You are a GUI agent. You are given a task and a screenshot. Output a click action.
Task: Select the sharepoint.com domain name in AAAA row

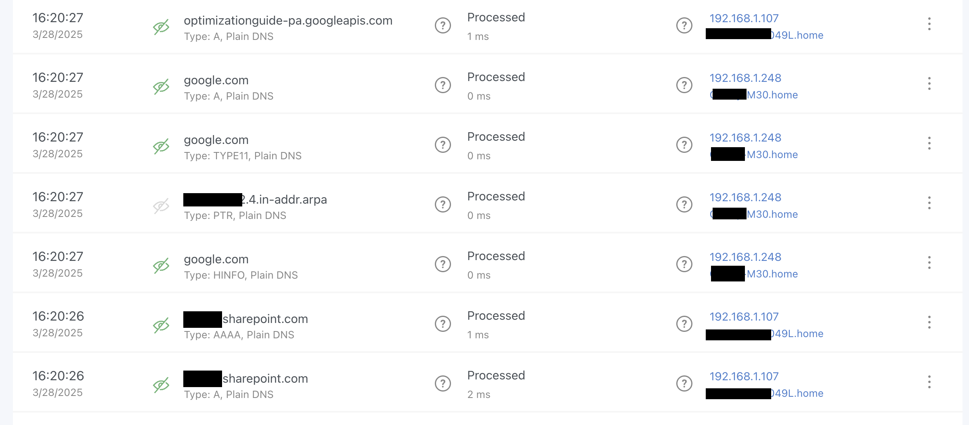pos(265,319)
